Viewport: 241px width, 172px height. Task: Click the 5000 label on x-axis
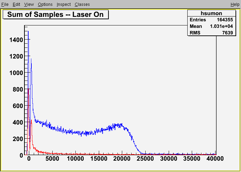(x=52, y=159)
